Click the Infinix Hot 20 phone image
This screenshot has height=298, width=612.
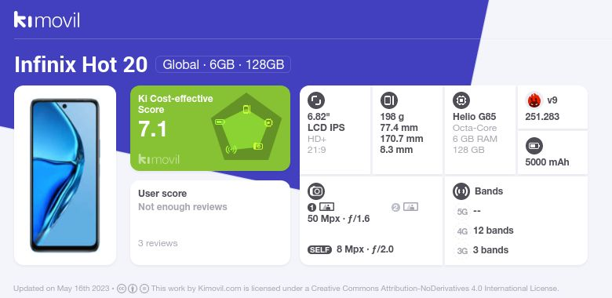tap(65, 176)
